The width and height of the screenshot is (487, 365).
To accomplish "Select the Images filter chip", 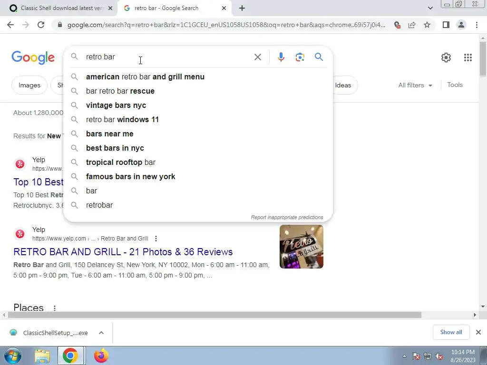I will click(29, 85).
